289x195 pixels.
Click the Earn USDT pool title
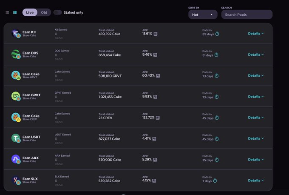(x=31, y=137)
